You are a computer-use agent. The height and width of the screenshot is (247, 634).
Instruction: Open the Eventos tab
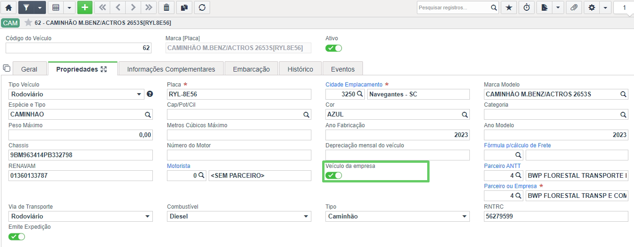343,69
